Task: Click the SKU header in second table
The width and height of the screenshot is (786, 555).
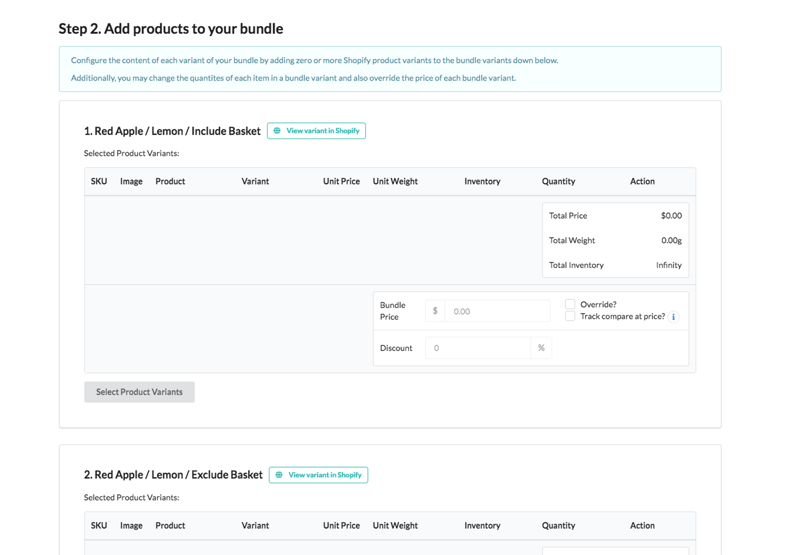Action: (x=99, y=525)
